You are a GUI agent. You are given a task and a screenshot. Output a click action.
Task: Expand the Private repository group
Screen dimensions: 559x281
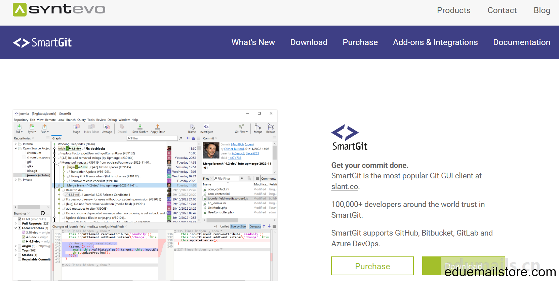click(x=15, y=180)
